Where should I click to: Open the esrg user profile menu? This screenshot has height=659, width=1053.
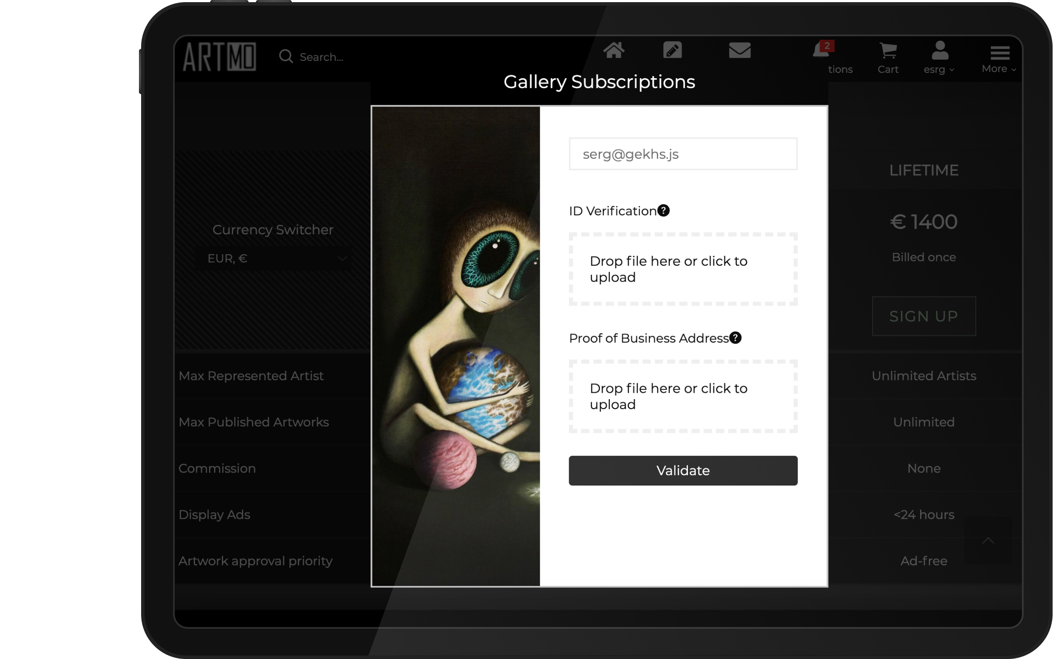[x=939, y=58]
